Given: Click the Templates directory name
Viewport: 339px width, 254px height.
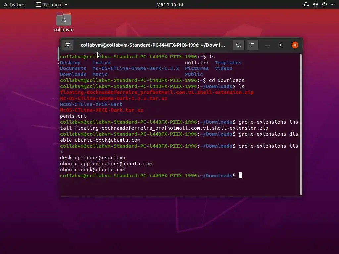Looking at the screenshot, I should (x=228, y=63).
